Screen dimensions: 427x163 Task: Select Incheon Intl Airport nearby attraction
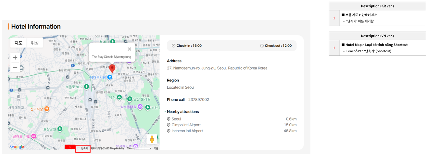(x=187, y=131)
